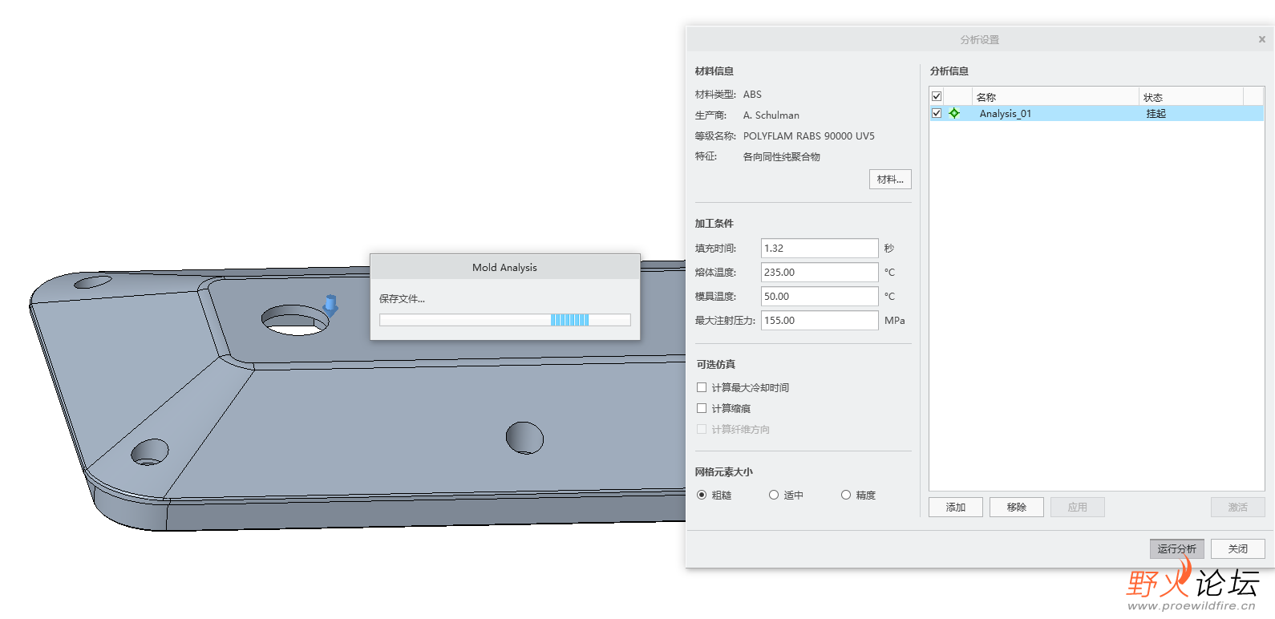1275x619 pixels.
Task: Click the 填充时间 field showing 1.32
Action: (x=820, y=248)
